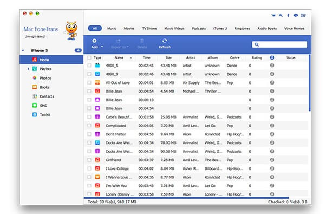Click the red music icon for Complicated
Image resolution: width=325 pixels, height=214 pixels.
coord(97,126)
